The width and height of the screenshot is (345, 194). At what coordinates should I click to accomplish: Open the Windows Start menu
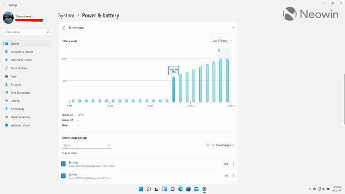tap(141, 189)
